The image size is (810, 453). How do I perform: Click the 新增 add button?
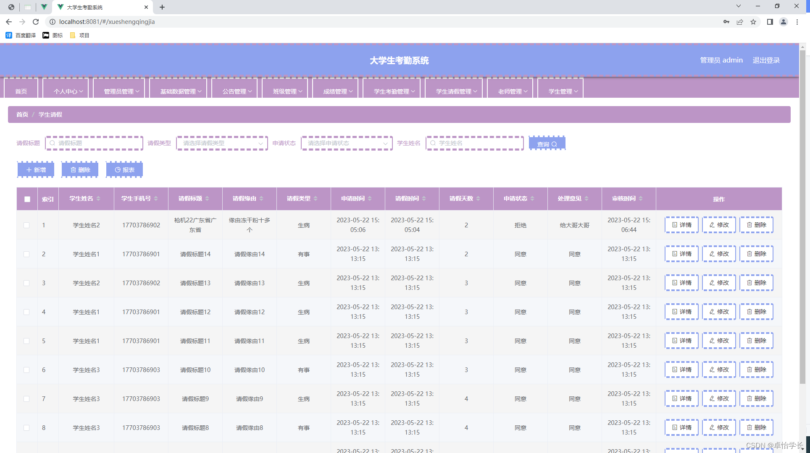click(36, 170)
